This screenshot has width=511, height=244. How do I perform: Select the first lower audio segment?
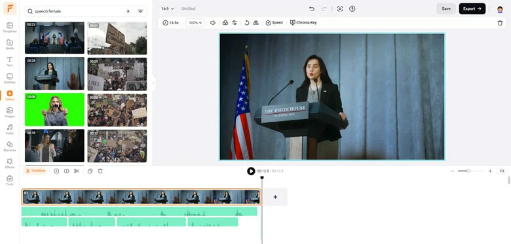tap(45, 222)
